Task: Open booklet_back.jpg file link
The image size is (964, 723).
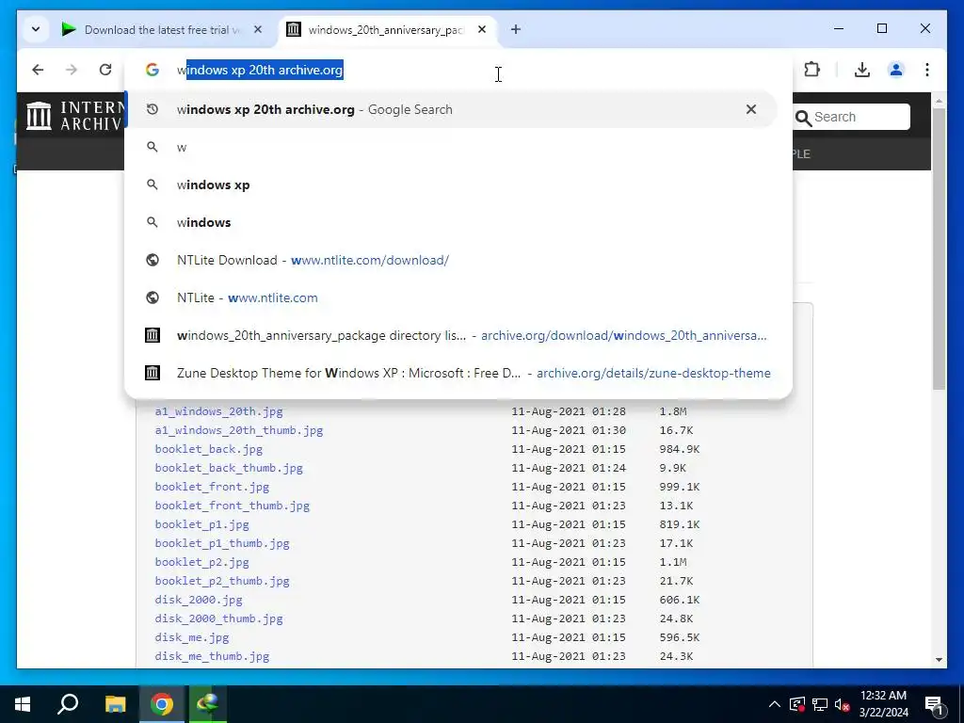Action: [208, 449]
